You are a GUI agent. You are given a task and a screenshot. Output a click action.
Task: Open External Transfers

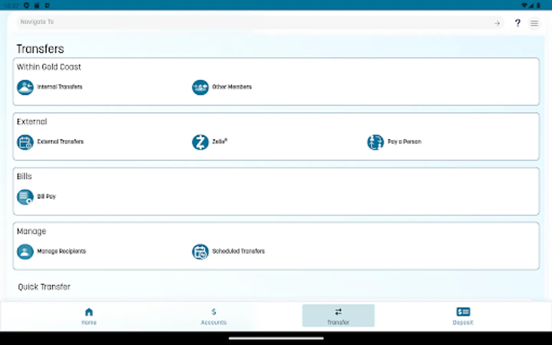(x=25, y=142)
